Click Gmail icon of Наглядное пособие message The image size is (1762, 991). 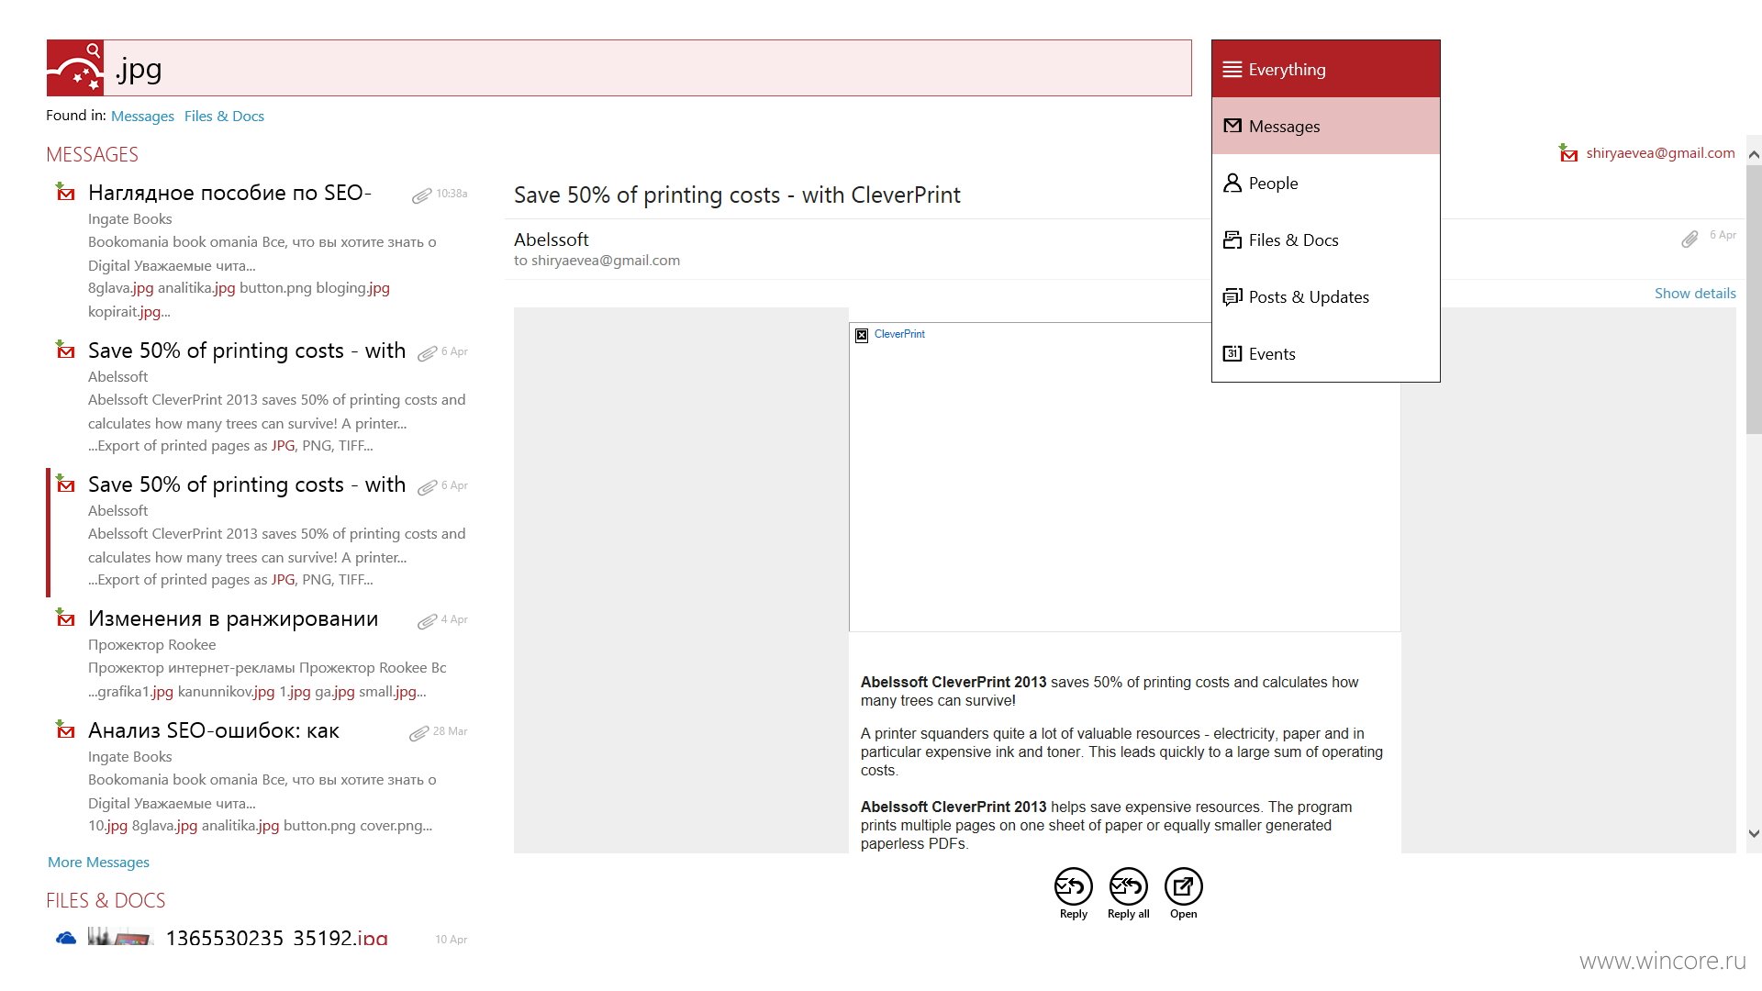65,192
